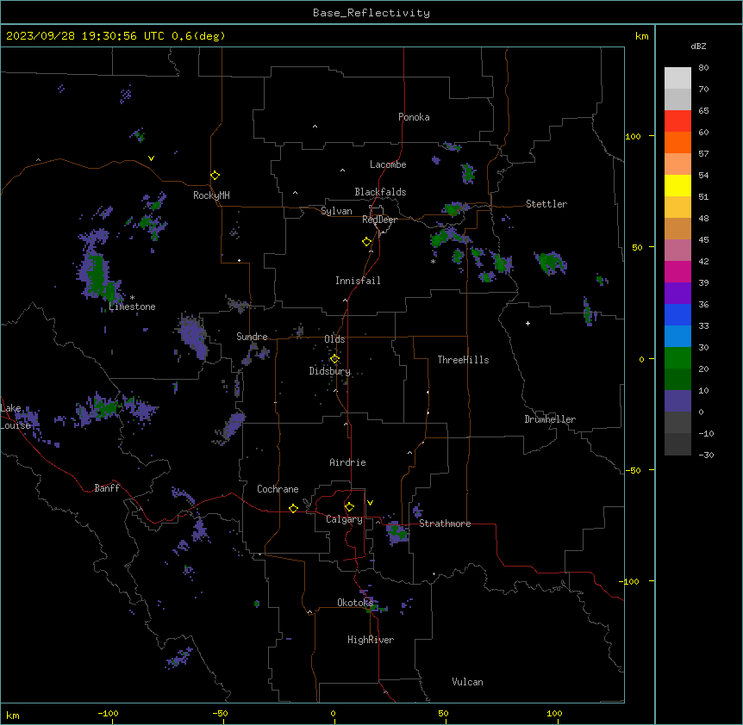Click the Ponoka city label
The image size is (743, 725).
[414, 117]
